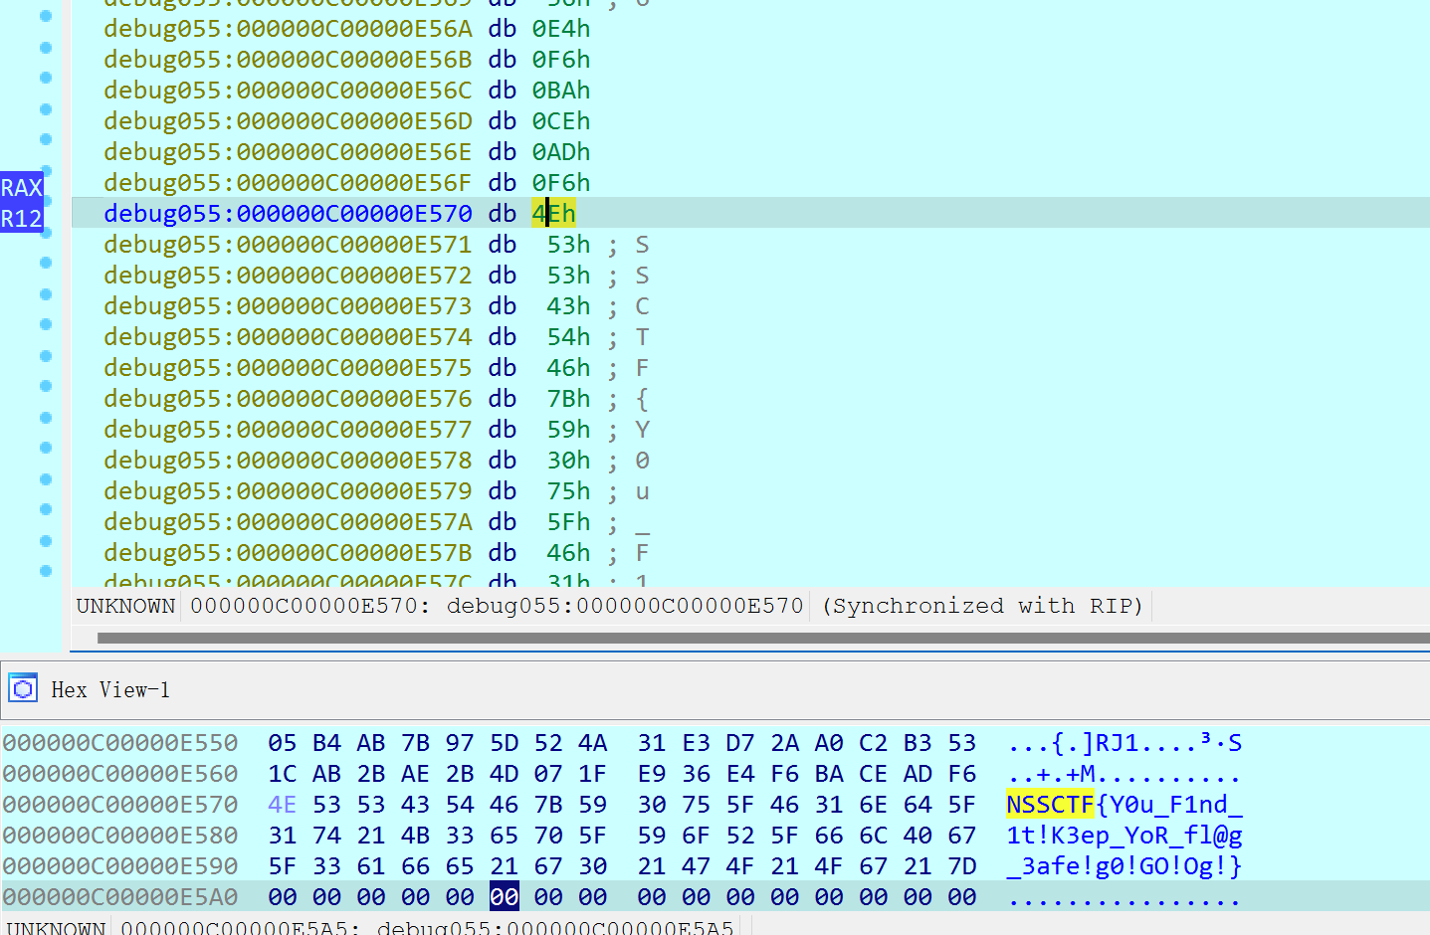Click the highlighted NSSCTF text in hex ASCII column
This screenshot has width=1430, height=935.
1050,804
